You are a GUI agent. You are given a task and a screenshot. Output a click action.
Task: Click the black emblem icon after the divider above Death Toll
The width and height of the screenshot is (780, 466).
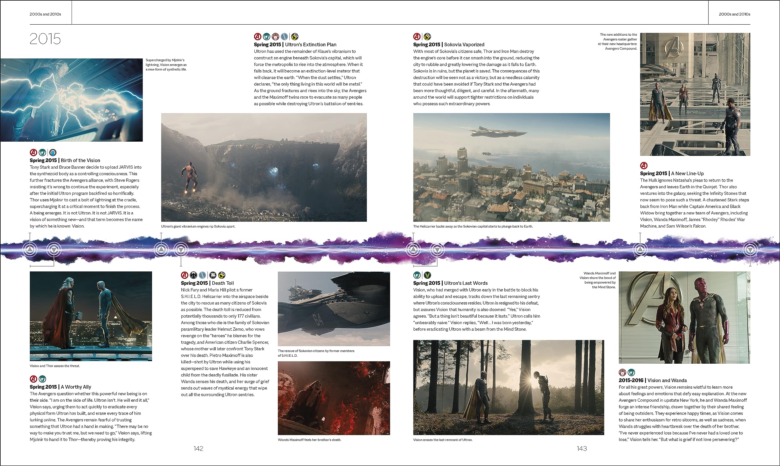click(213, 275)
